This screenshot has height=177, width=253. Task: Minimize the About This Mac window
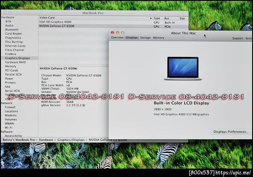(118, 33)
